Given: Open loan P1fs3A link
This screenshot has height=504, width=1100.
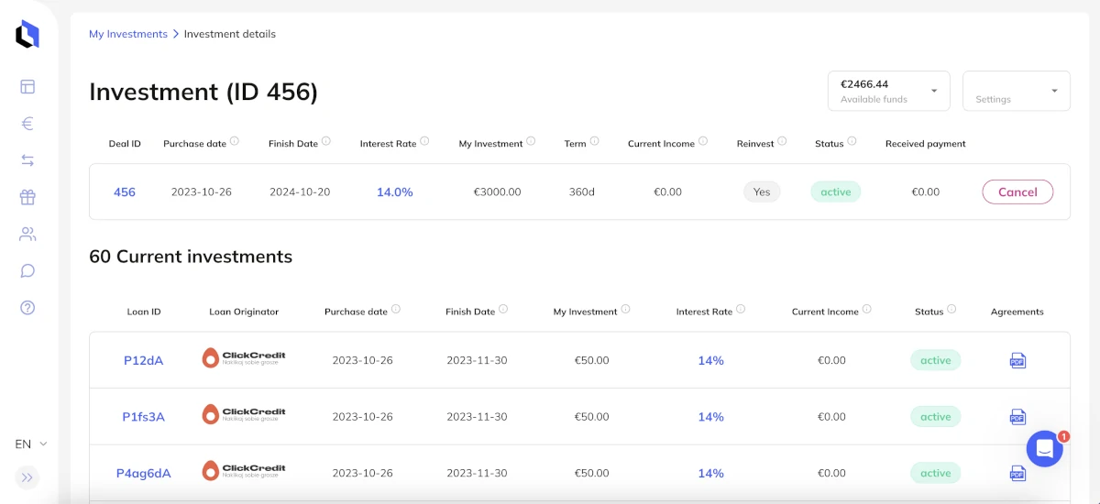Looking at the screenshot, I should click(x=143, y=417).
